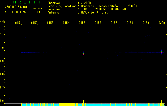Click the Receiving Location label
Screen dimensions: 167x106
pyautogui.click(x=62, y=6)
